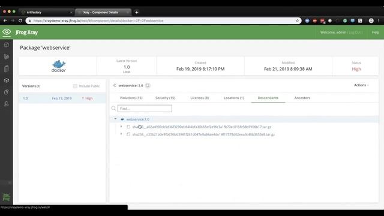Click the info icon beside webservice :1.0
The height and width of the screenshot is (216, 384).
click(x=148, y=85)
